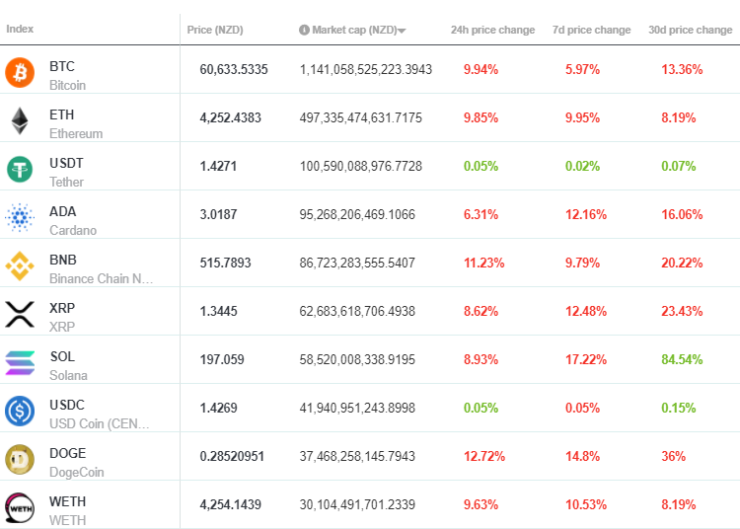Select Ethereum price 4,252.4383
This screenshot has width=740, height=529.
(x=230, y=118)
